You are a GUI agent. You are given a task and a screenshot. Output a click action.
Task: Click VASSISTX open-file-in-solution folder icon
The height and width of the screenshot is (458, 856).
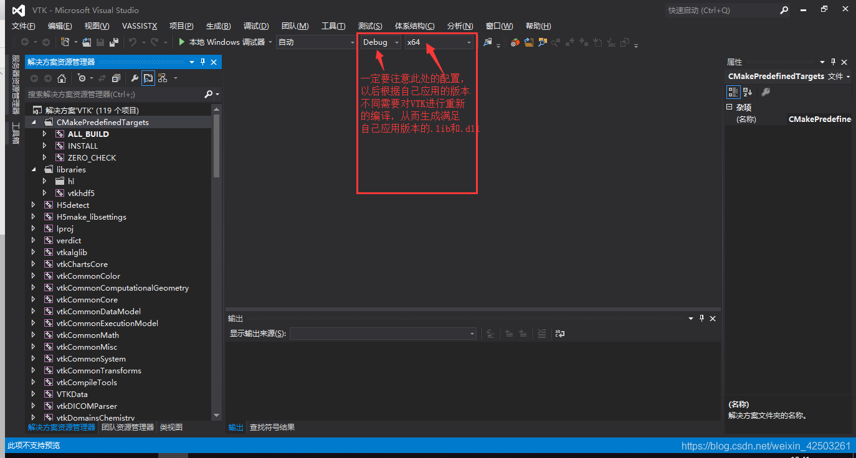(x=529, y=42)
